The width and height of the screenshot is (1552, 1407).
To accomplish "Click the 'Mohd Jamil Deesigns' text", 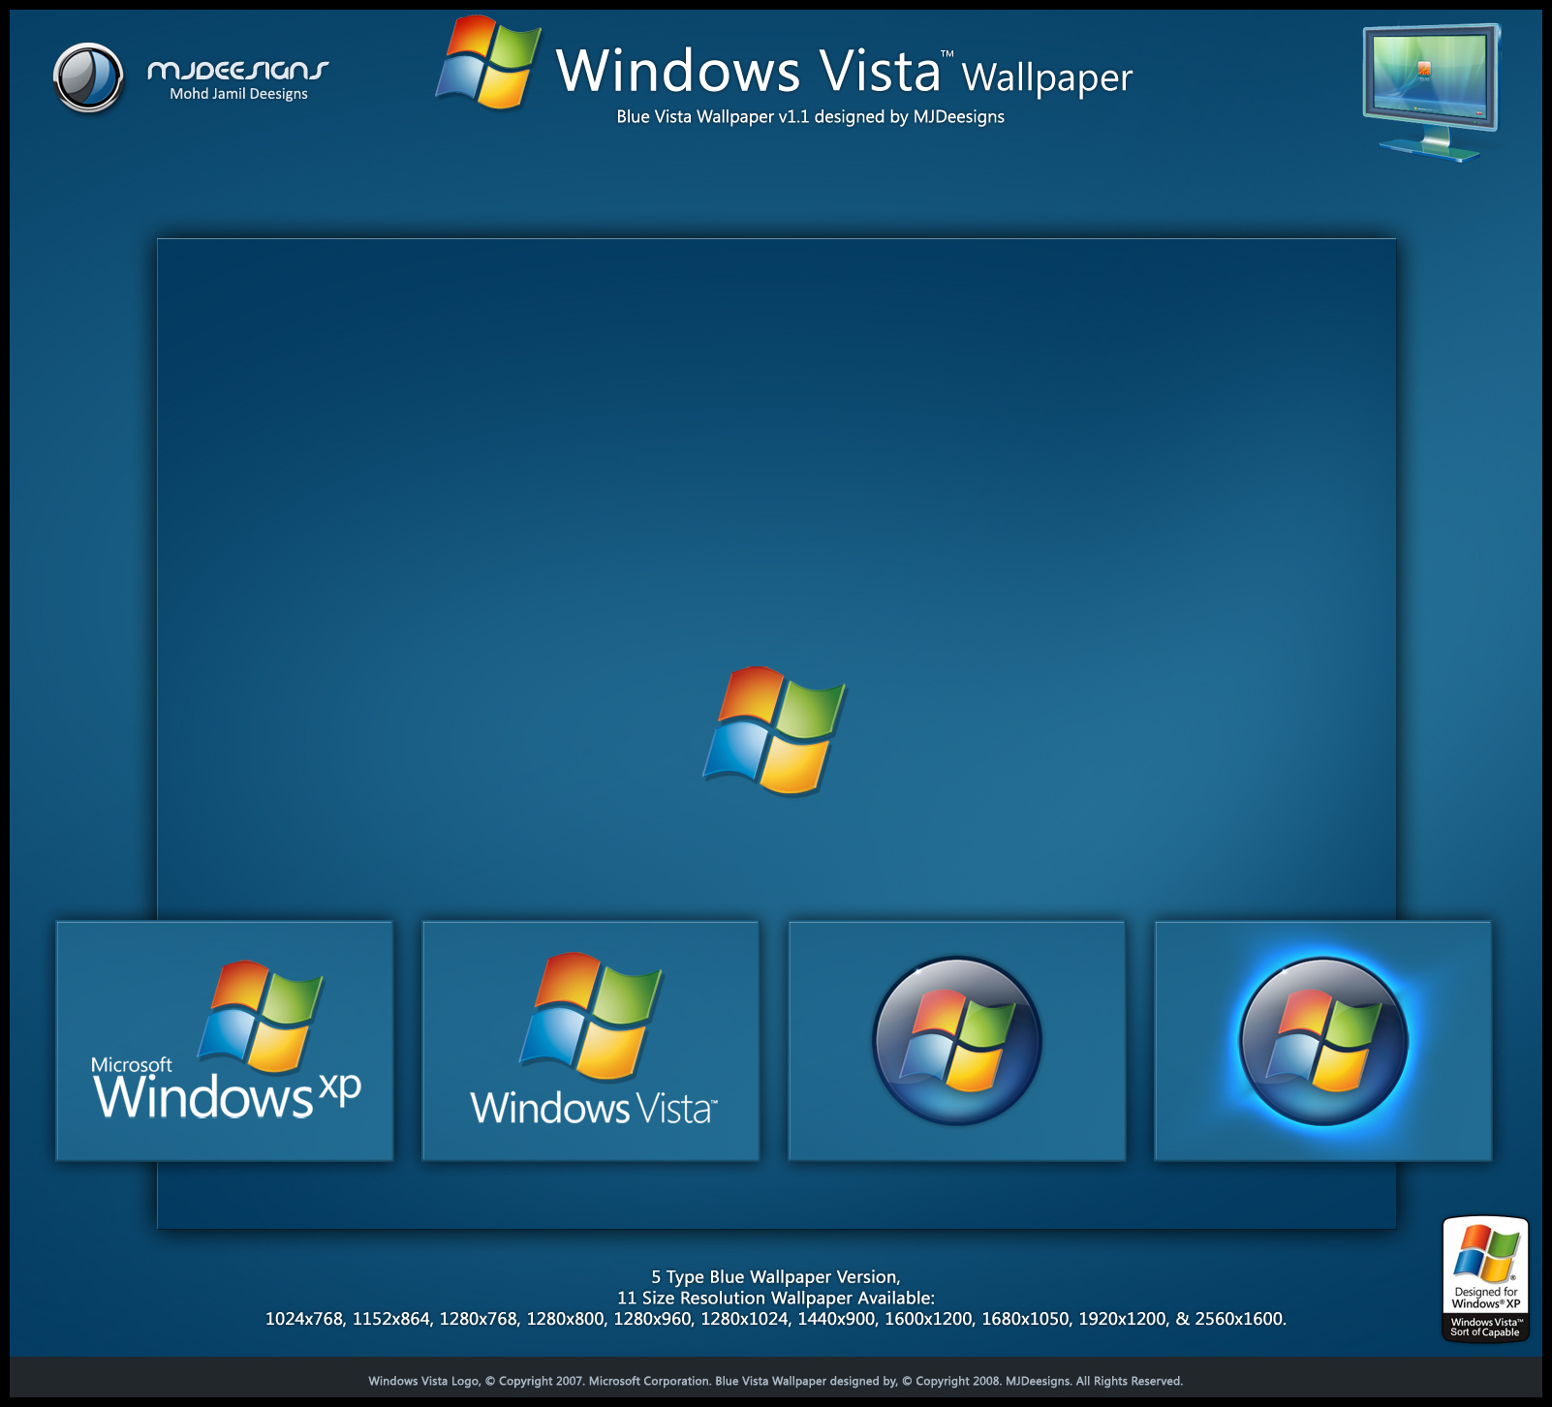I will click(238, 94).
